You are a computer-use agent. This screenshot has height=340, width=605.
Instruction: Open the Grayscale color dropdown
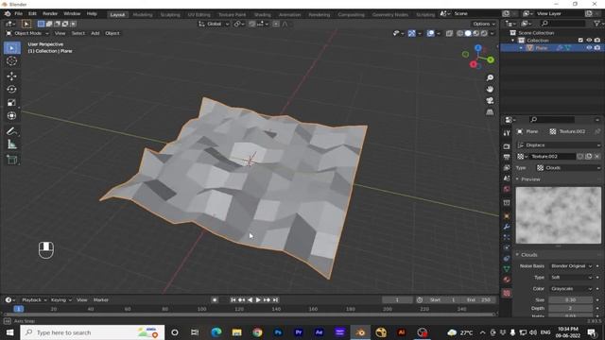pos(571,288)
